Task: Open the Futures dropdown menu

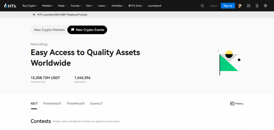Action: click(76, 6)
